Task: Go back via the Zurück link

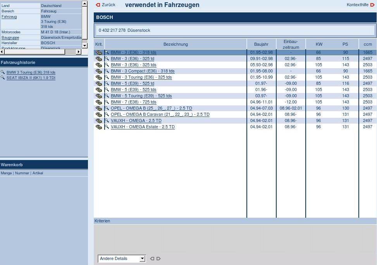Action: [x=105, y=5]
